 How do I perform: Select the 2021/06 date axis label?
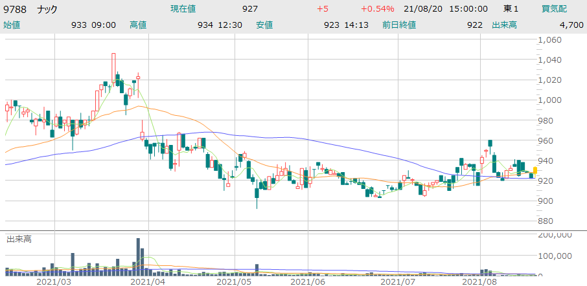pyautogui.click(x=306, y=281)
